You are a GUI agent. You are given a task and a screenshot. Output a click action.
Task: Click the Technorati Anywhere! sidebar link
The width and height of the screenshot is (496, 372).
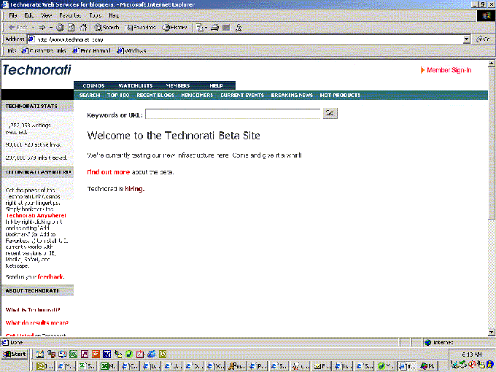click(36, 215)
